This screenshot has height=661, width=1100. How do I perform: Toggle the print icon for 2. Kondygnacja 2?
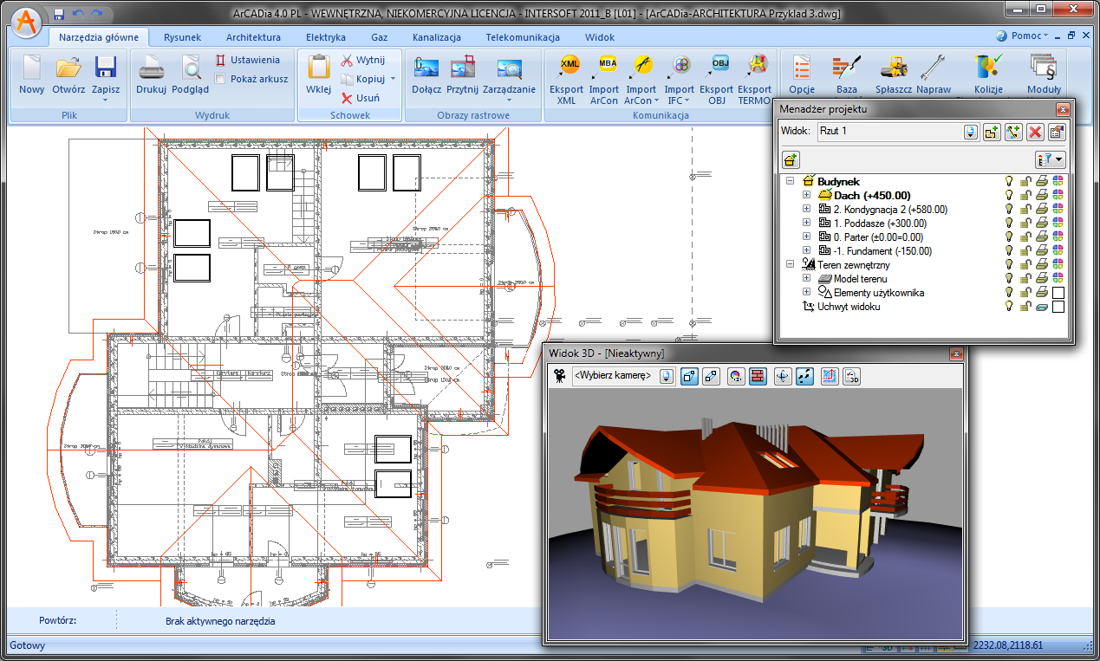click(1042, 209)
